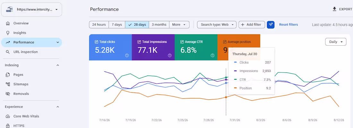This screenshot has width=353, height=128.
Task: Click the Total impressions 77.1K card
Action: 153,47
